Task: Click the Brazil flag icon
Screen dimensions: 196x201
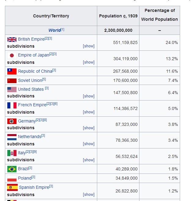Action: coord(12,169)
